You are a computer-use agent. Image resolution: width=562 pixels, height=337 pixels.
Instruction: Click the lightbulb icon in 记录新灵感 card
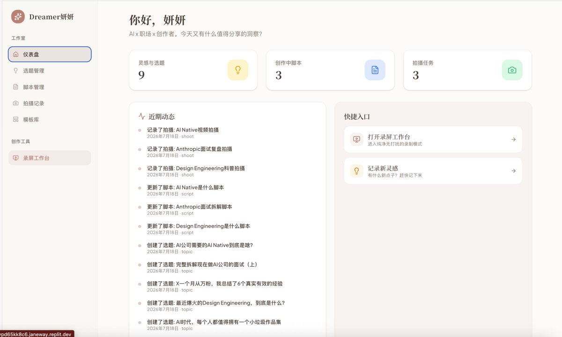[x=356, y=170]
